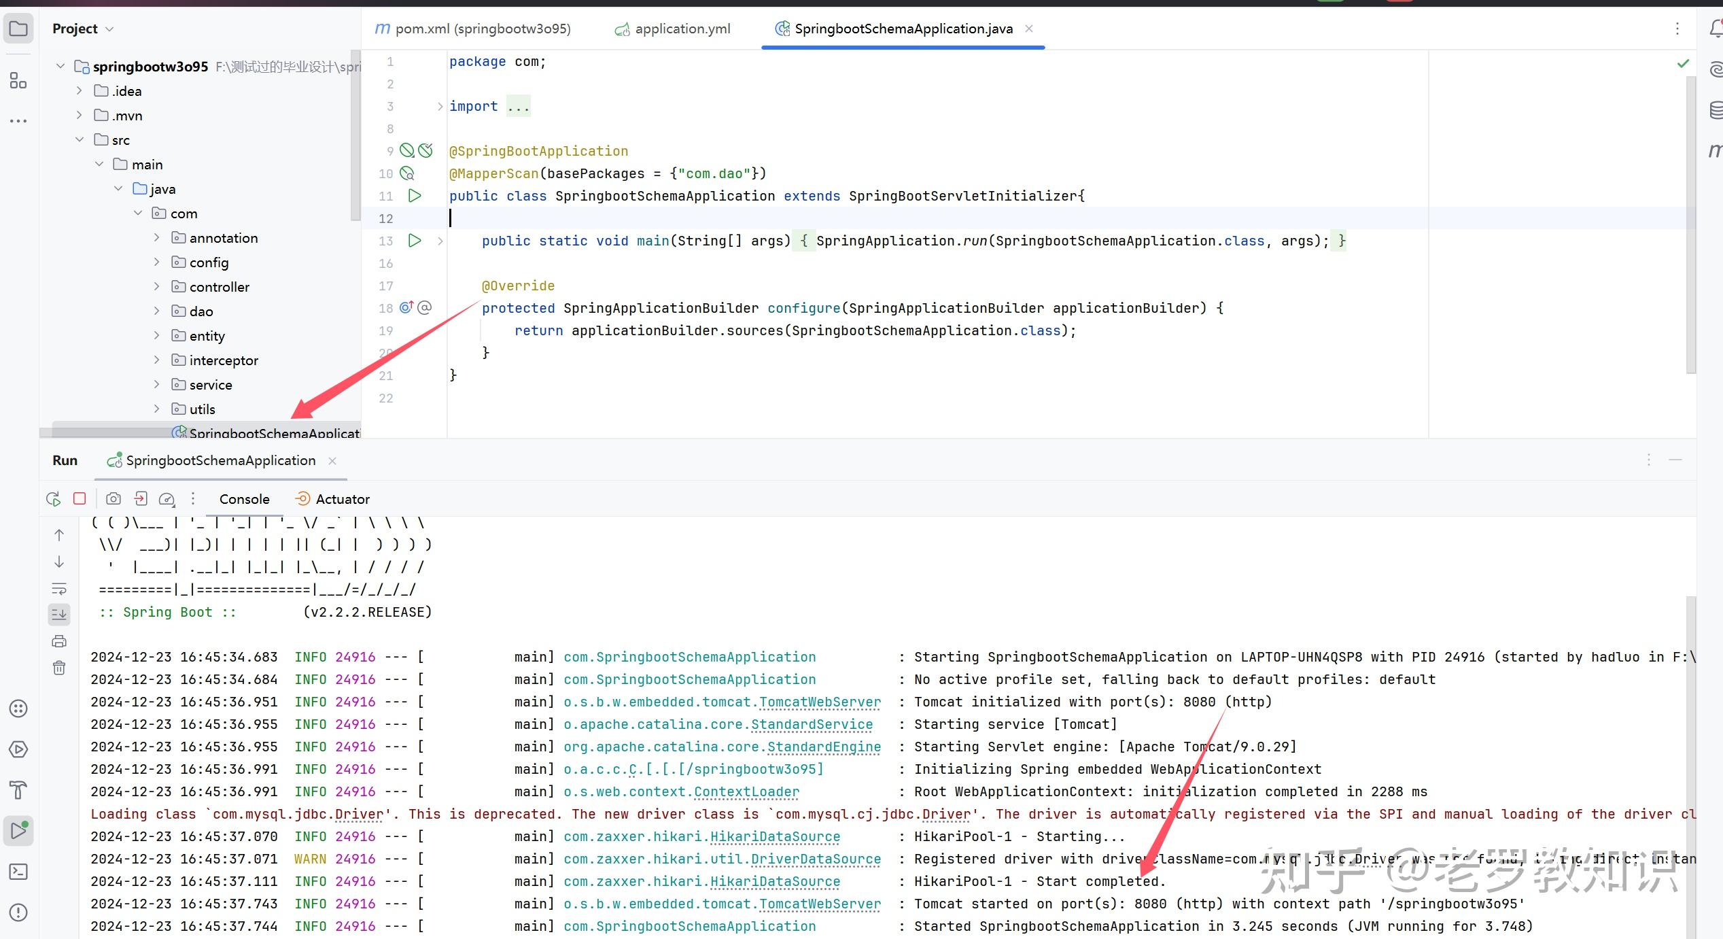Toggle soft-wrap in console
The image size is (1723, 939).
tap(59, 589)
